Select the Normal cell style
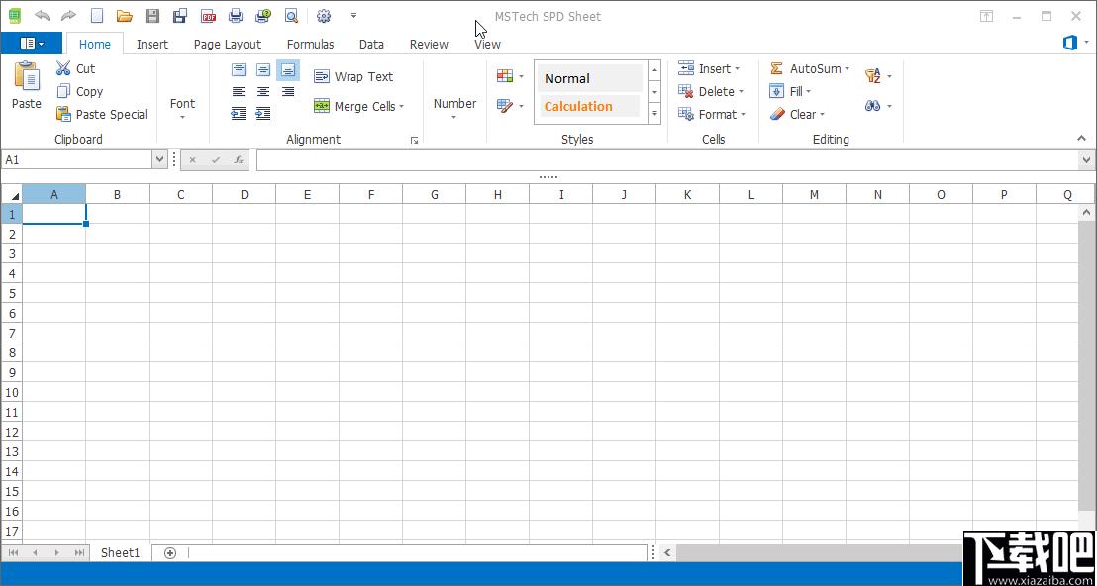This screenshot has height=586, width=1097. (x=590, y=78)
